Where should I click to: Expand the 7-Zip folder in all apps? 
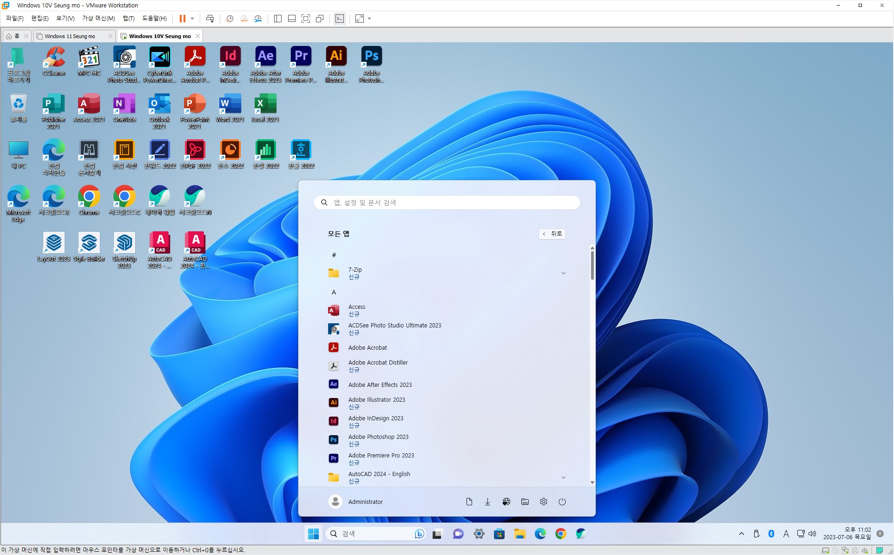pyautogui.click(x=563, y=273)
